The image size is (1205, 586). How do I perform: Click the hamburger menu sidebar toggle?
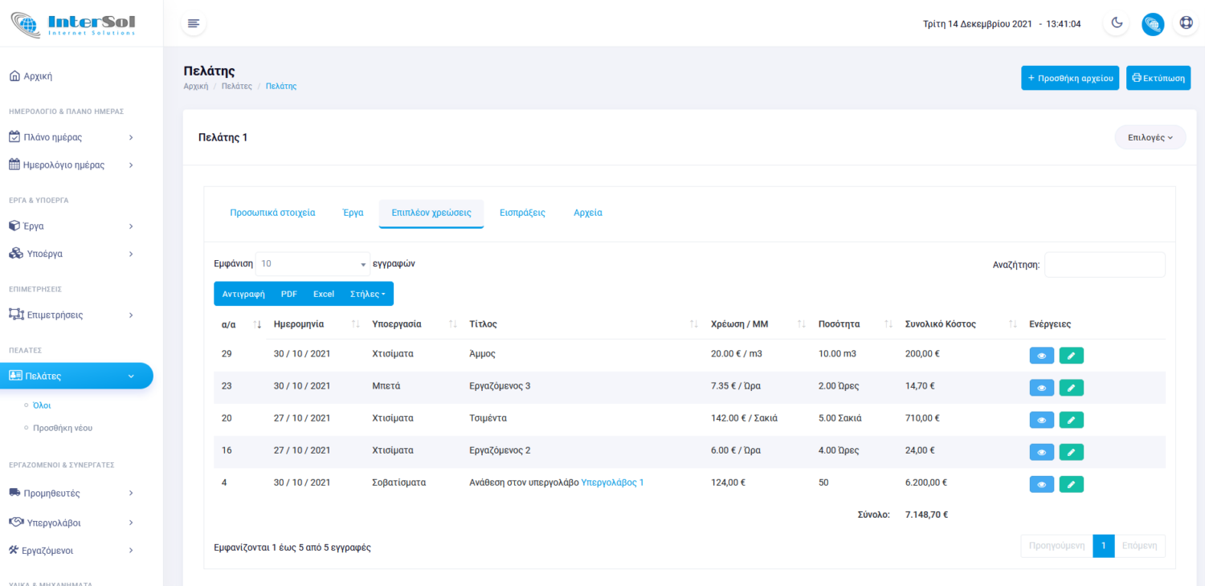pyautogui.click(x=193, y=23)
